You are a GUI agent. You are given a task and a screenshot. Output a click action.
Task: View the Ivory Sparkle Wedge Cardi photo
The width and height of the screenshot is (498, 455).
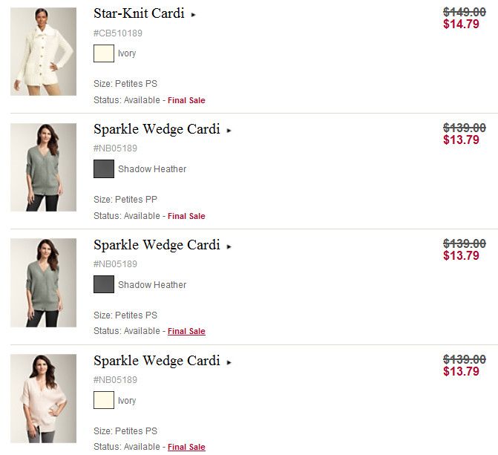click(43, 399)
